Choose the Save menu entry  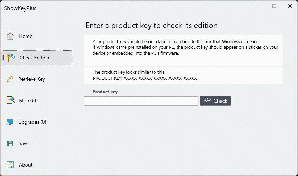[x=24, y=143]
